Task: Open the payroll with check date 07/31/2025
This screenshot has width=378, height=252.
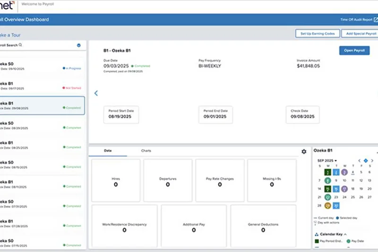Action: [42, 204]
